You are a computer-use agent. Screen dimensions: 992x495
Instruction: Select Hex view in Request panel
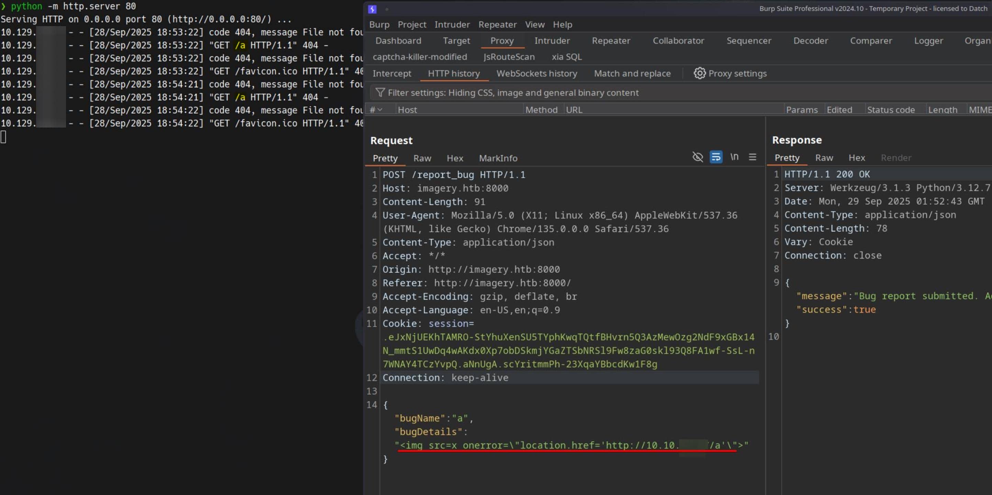coord(455,158)
